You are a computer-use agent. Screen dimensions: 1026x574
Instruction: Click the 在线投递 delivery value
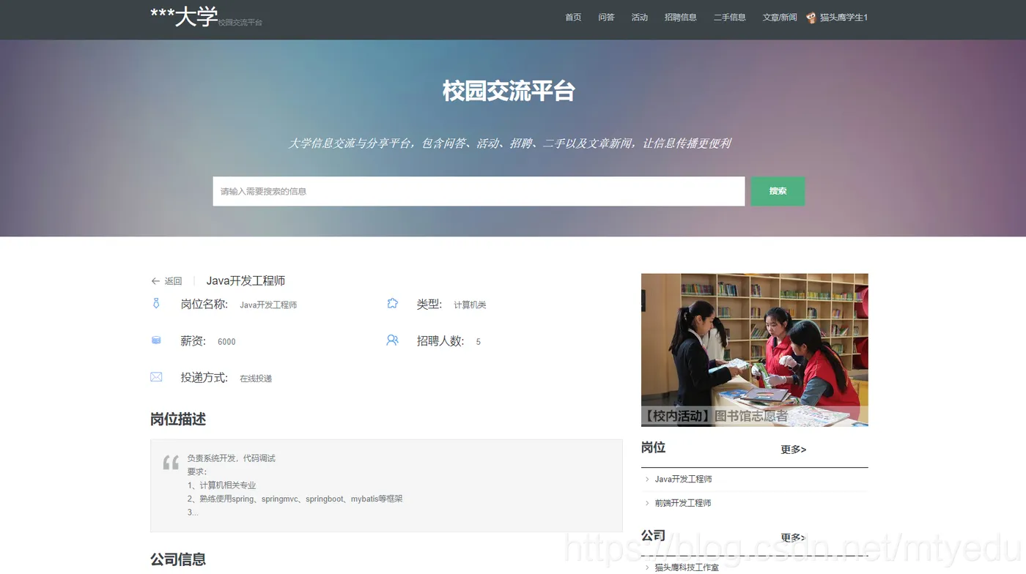pos(256,379)
